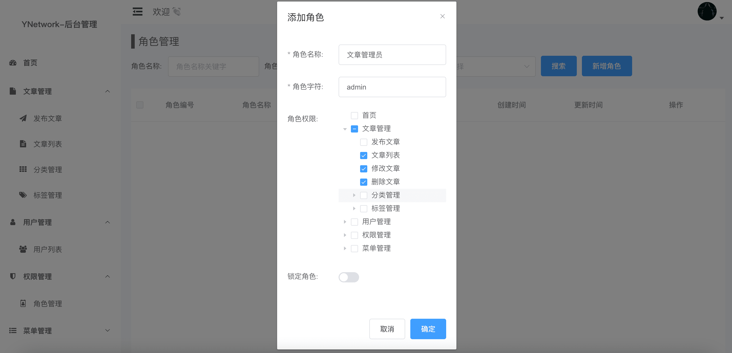
Task: Uncheck the 文章列表 permission checkbox
Action: pyautogui.click(x=364, y=155)
